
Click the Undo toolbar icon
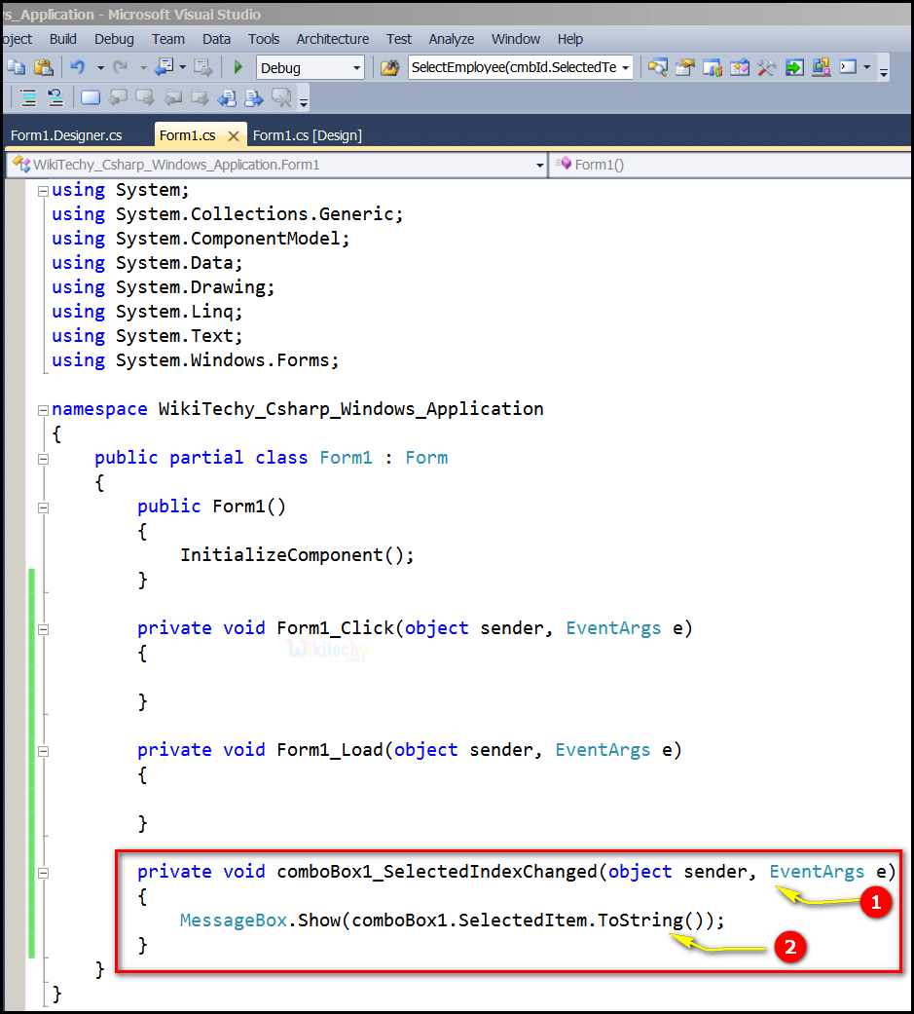tap(79, 67)
